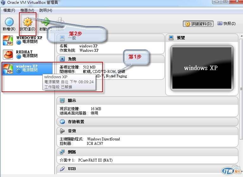Image resolution: width=243 pixels, height=177 pixels.
Task: Select the REDHAT red hat machine icon
Action: (x=8, y=55)
